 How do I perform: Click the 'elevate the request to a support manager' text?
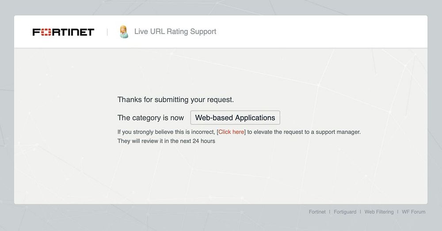point(304,132)
